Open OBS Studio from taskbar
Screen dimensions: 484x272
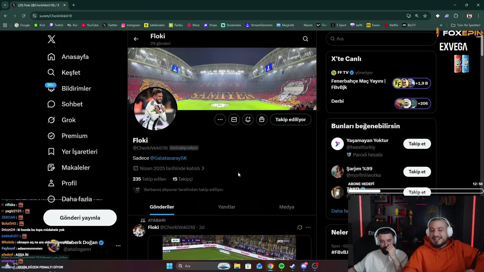[315, 266]
